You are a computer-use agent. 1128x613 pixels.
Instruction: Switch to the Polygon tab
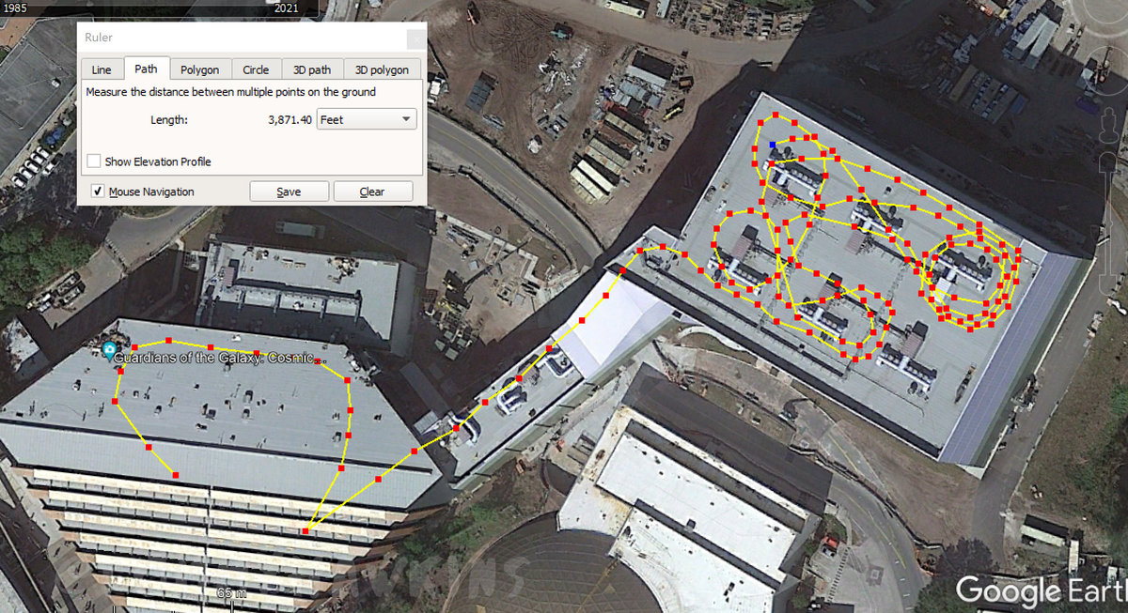tap(200, 69)
